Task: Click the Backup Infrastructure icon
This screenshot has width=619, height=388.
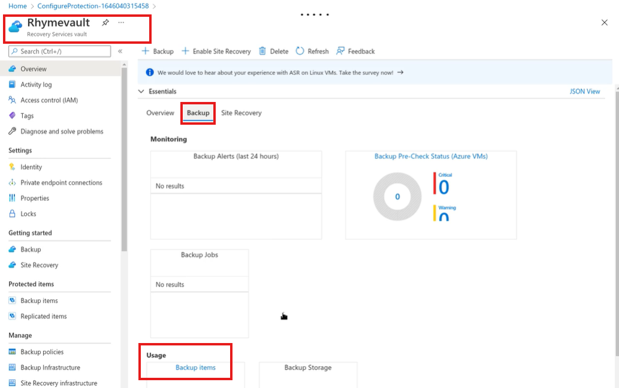Action: (x=12, y=367)
